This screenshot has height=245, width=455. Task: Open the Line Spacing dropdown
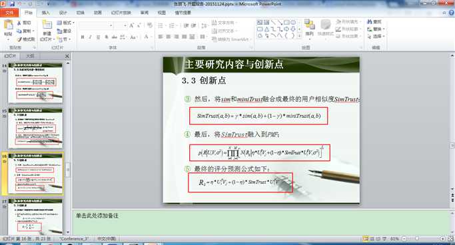pyautogui.click(x=205, y=25)
